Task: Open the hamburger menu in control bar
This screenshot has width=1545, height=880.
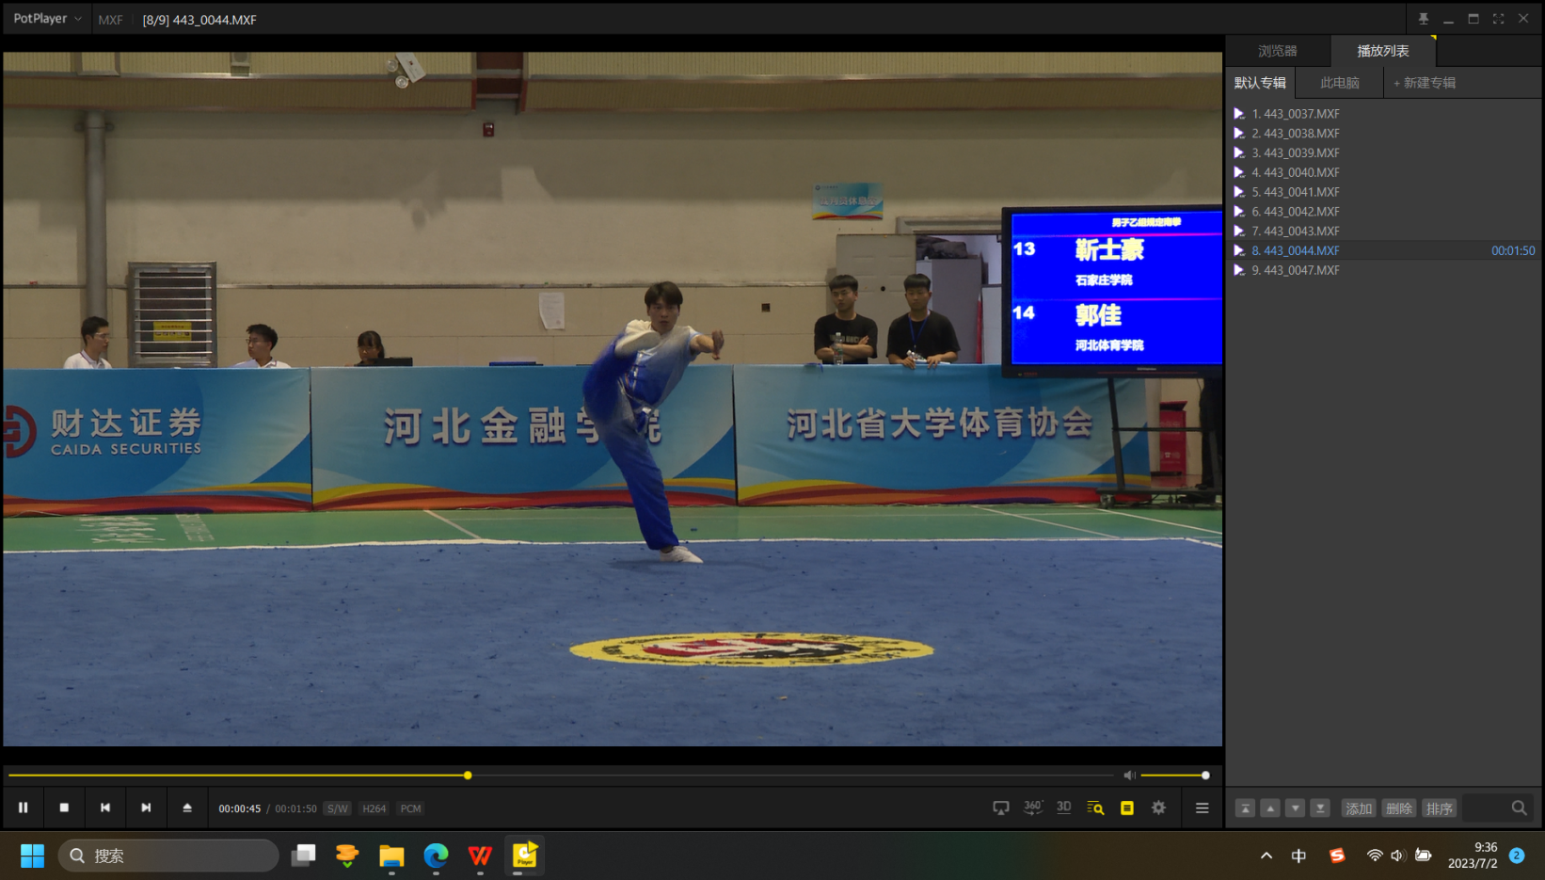Action: pos(1202,808)
